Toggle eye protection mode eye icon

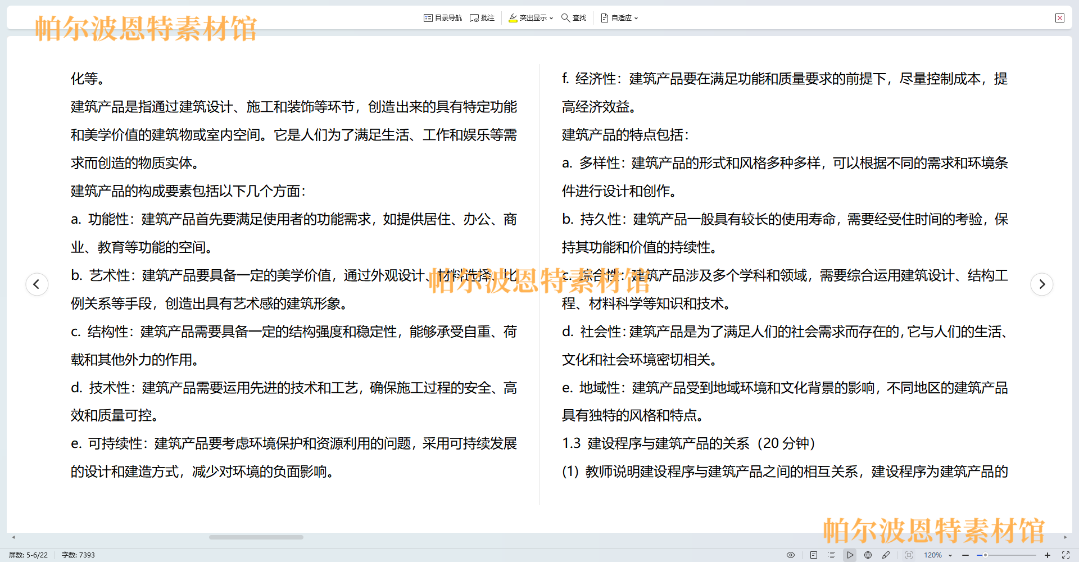click(x=791, y=555)
